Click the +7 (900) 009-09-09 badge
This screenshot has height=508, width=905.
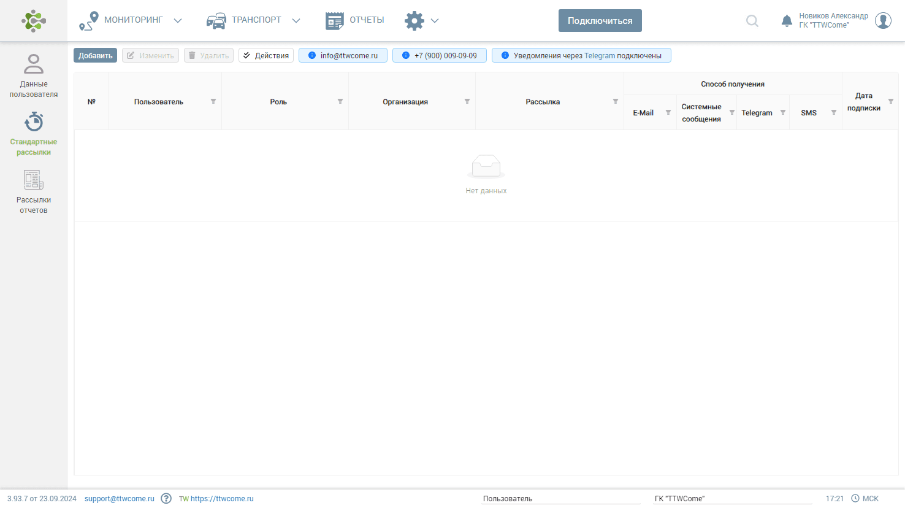point(440,55)
